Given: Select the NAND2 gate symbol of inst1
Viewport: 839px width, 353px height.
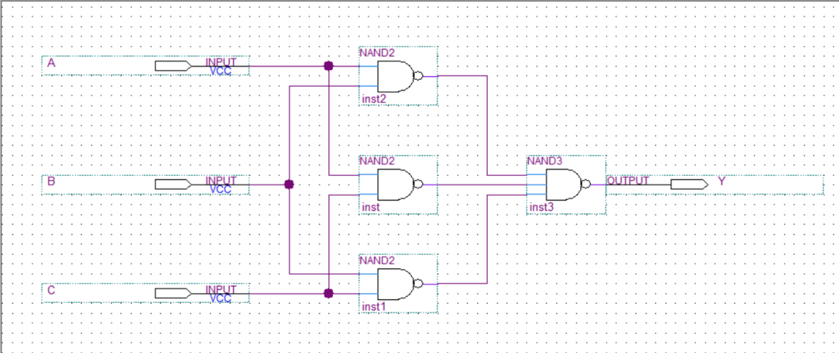Looking at the screenshot, I should click(396, 284).
